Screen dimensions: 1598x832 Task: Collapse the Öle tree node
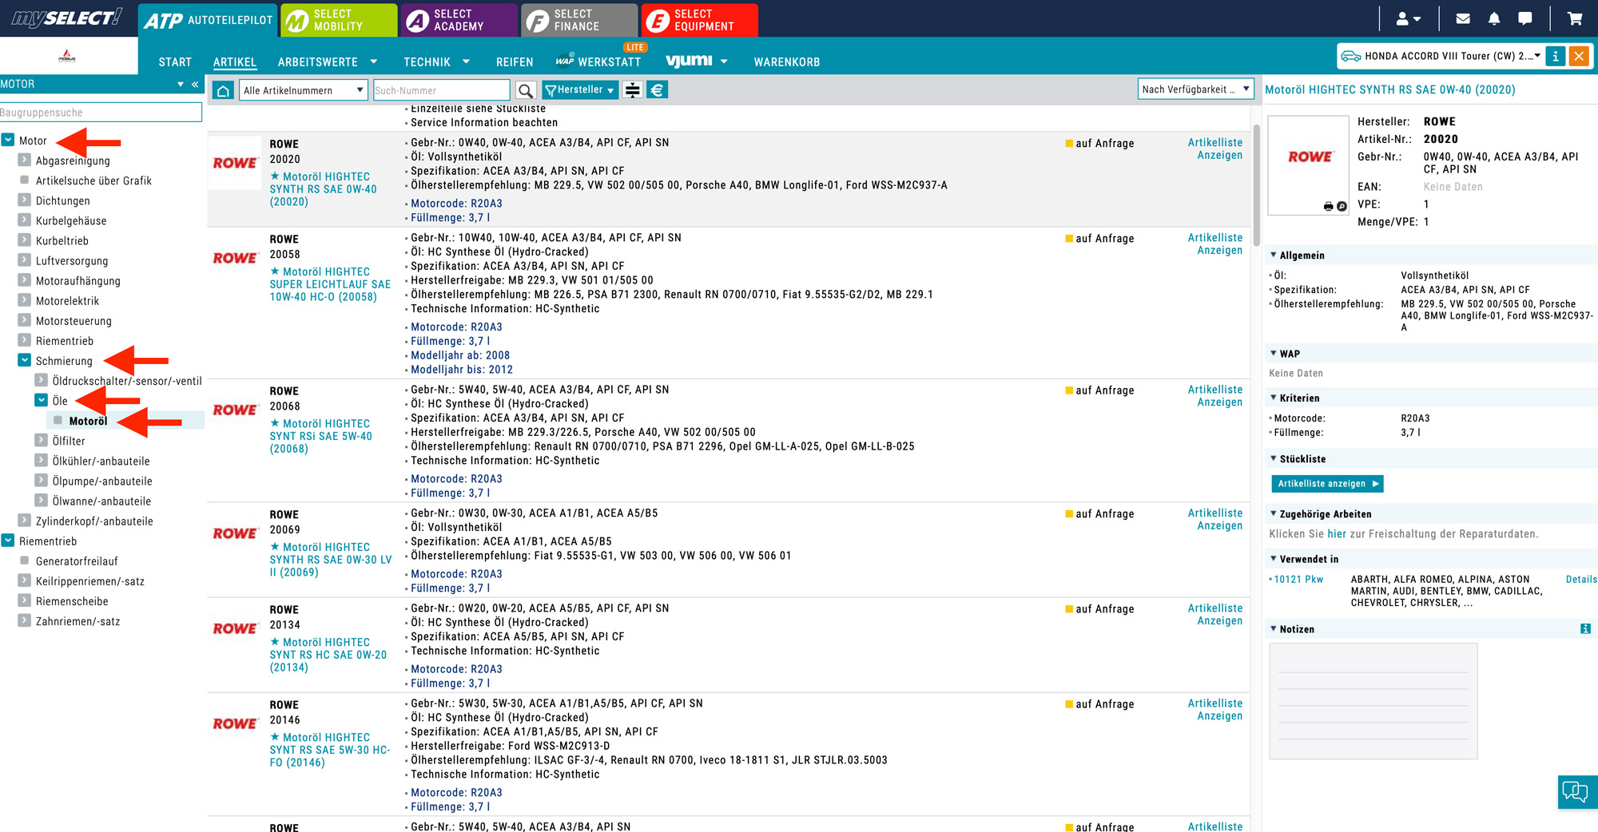coord(42,400)
